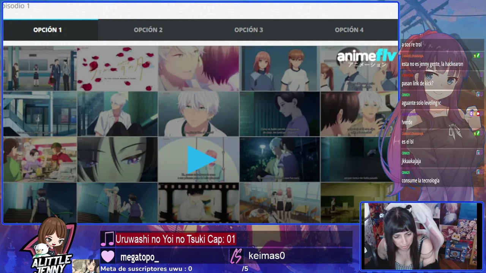Click the CENX21 username above 'jkkaakajaja'
This screenshot has width=486, height=273.
(x=406, y=153)
